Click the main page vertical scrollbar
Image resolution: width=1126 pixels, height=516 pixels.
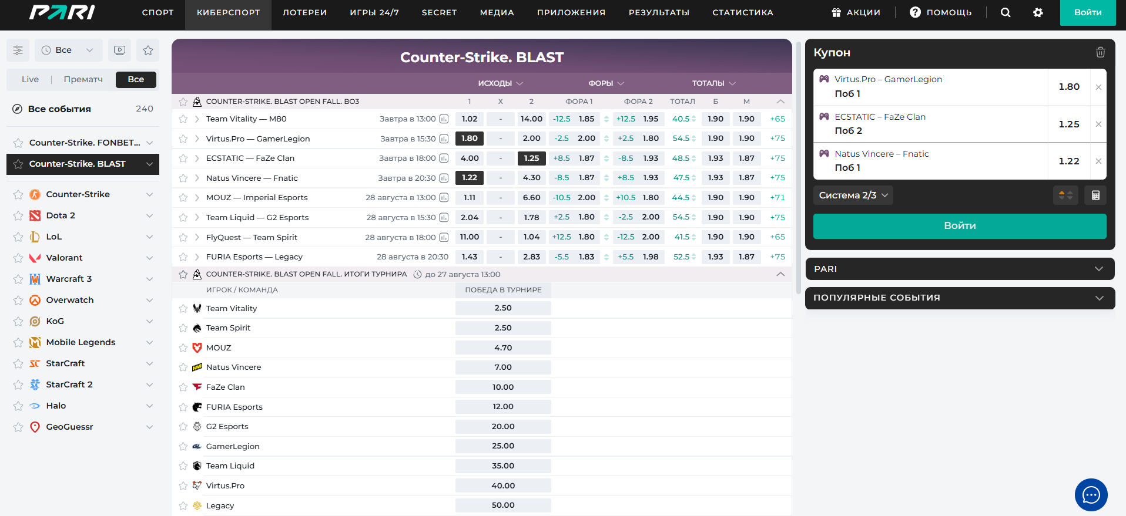click(798, 167)
